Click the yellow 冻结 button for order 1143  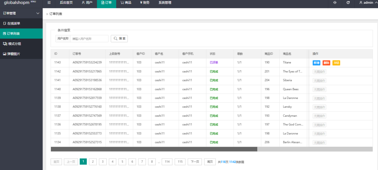click(x=336, y=63)
